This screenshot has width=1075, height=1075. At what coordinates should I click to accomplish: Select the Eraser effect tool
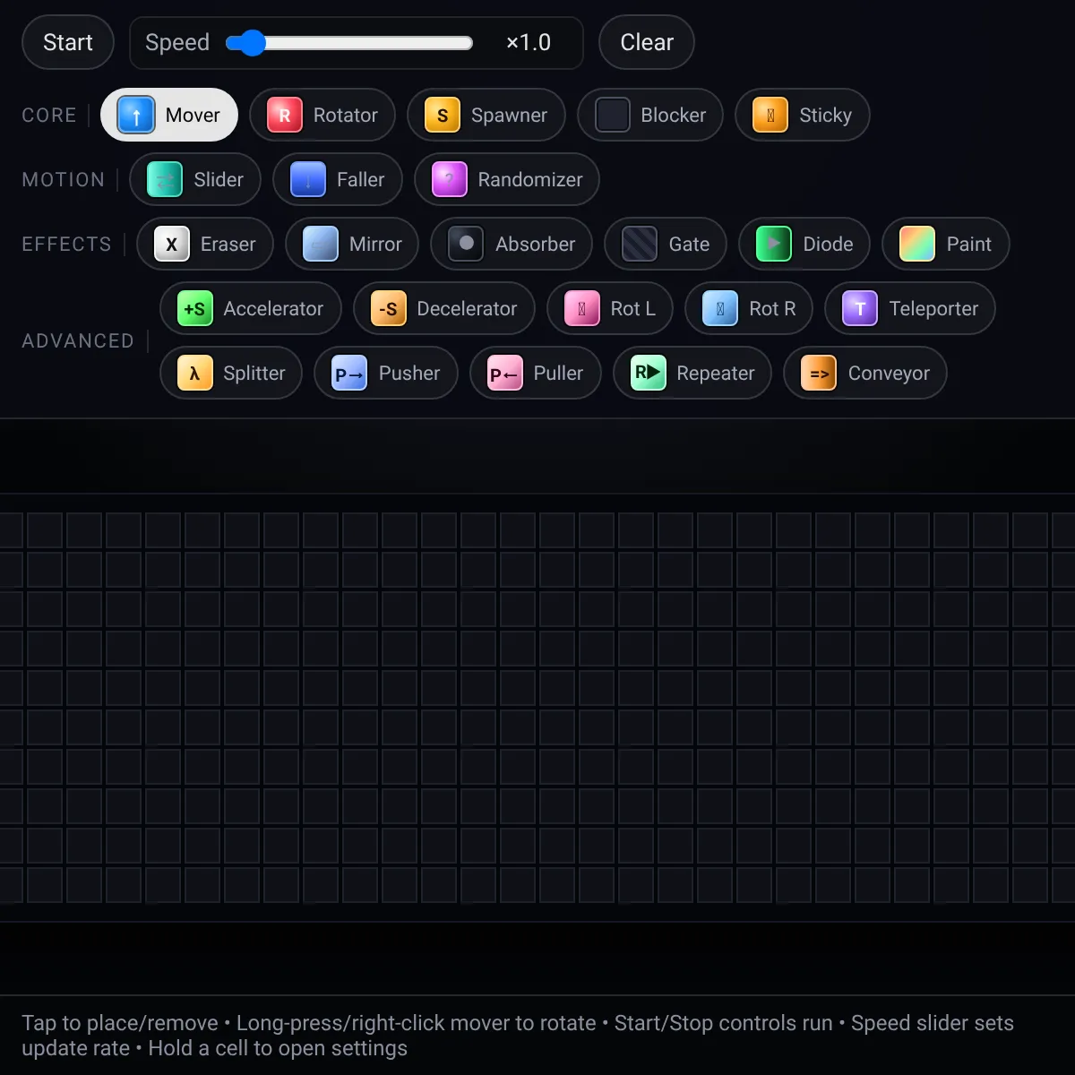pyautogui.click(x=205, y=244)
